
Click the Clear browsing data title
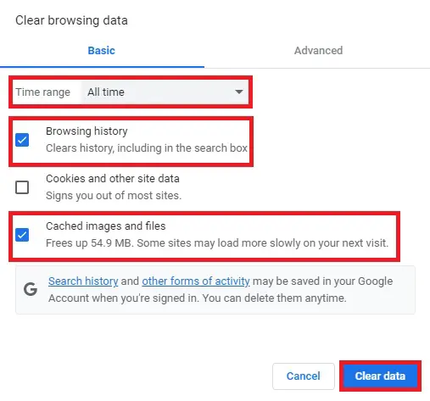point(71,20)
